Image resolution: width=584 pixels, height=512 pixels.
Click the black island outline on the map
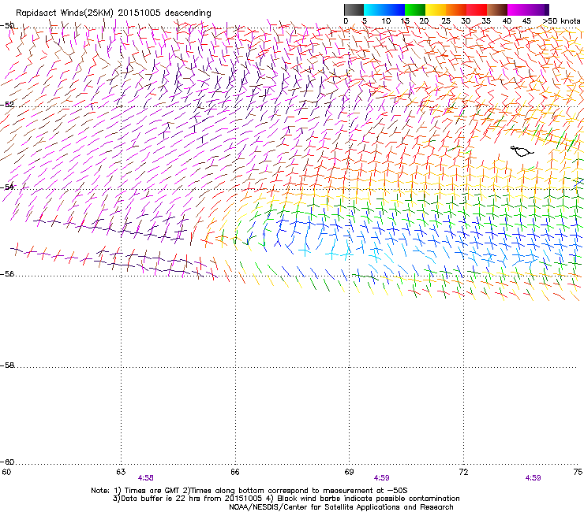coord(522,151)
